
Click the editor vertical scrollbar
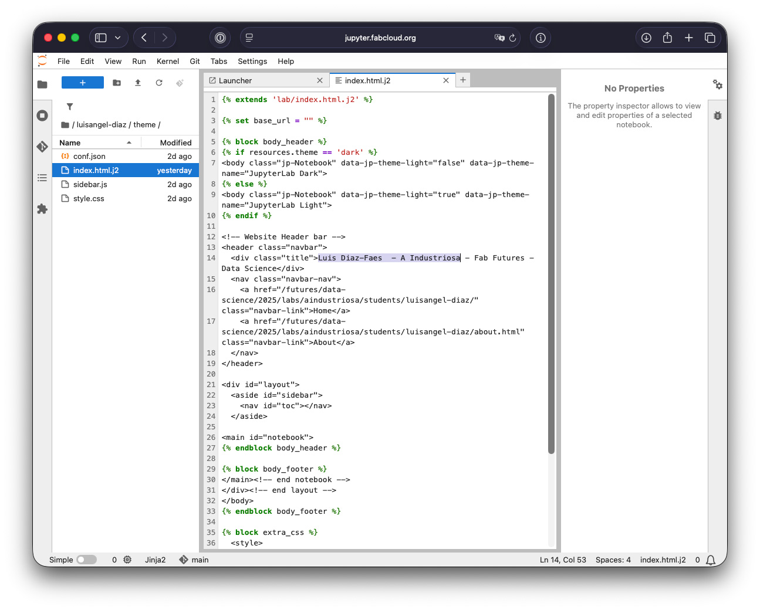[551, 274]
